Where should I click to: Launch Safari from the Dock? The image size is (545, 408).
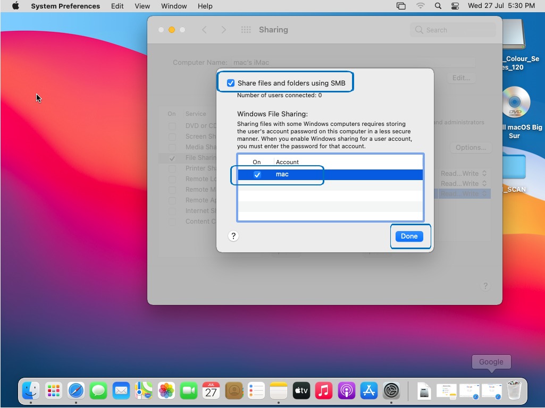(76, 391)
